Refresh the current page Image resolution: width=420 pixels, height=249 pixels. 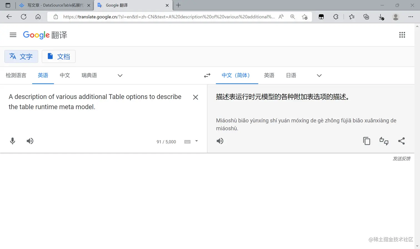click(24, 17)
